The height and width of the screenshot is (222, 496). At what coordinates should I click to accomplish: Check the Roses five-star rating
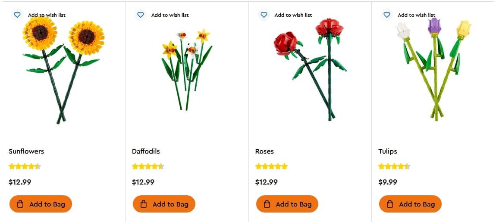pos(271,166)
